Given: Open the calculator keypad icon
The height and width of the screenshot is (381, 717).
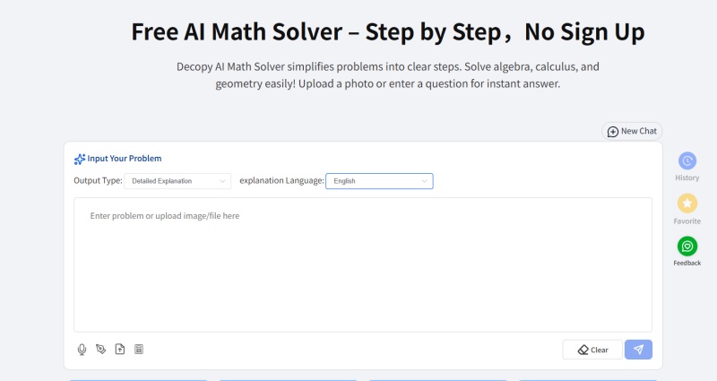Looking at the screenshot, I should [139, 350].
